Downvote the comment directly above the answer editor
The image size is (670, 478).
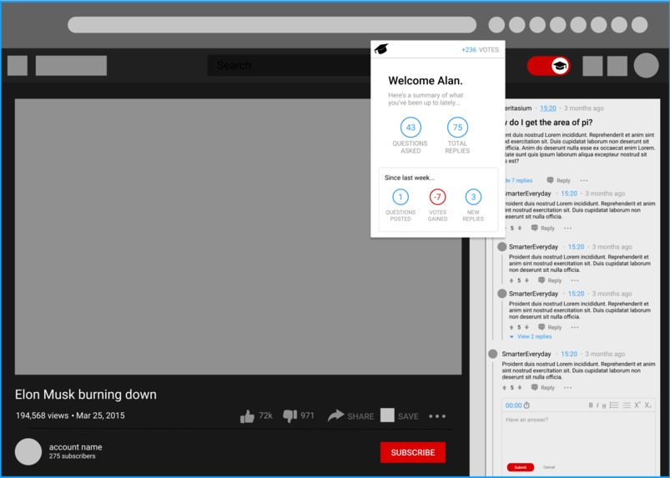pyautogui.click(x=520, y=388)
